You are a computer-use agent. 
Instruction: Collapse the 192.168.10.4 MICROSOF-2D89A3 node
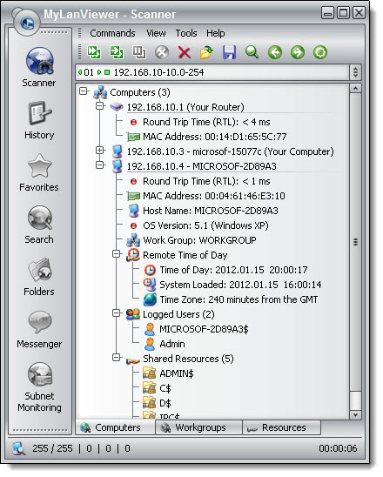tap(100, 165)
